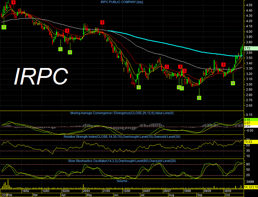
Task: Click the 26/04 date label
Action: (86, 191)
